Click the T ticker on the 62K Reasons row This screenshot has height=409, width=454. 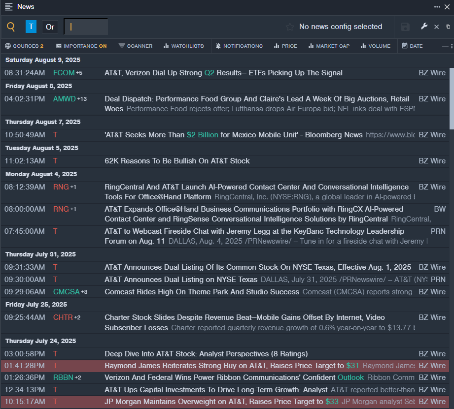pos(55,161)
